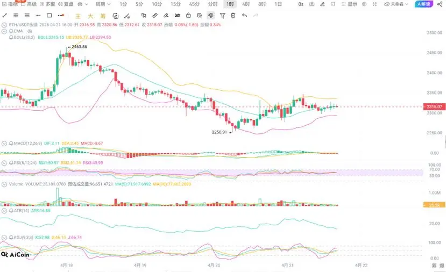Collapse the RSI indicator pane
The height and width of the screenshot is (272, 446).
4,163
